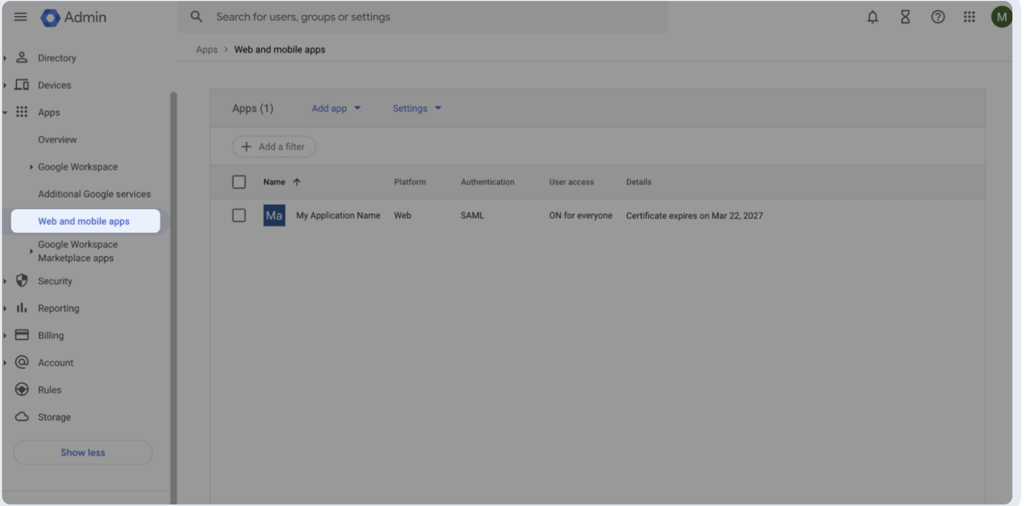Tick the select all apps checkbox

tap(239, 182)
